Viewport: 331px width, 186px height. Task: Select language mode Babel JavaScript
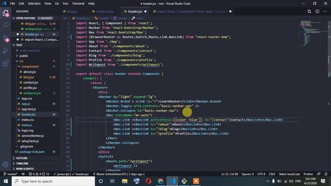(x=290, y=174)
